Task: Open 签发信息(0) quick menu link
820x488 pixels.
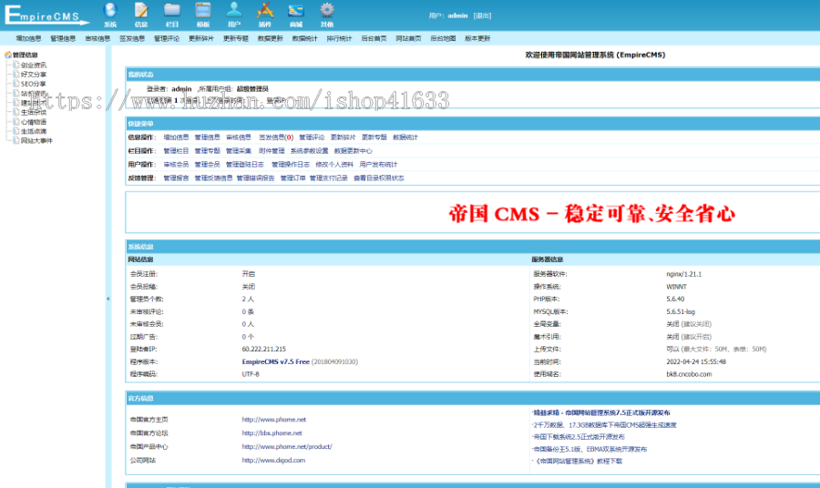Action: [x=276, y=137]
